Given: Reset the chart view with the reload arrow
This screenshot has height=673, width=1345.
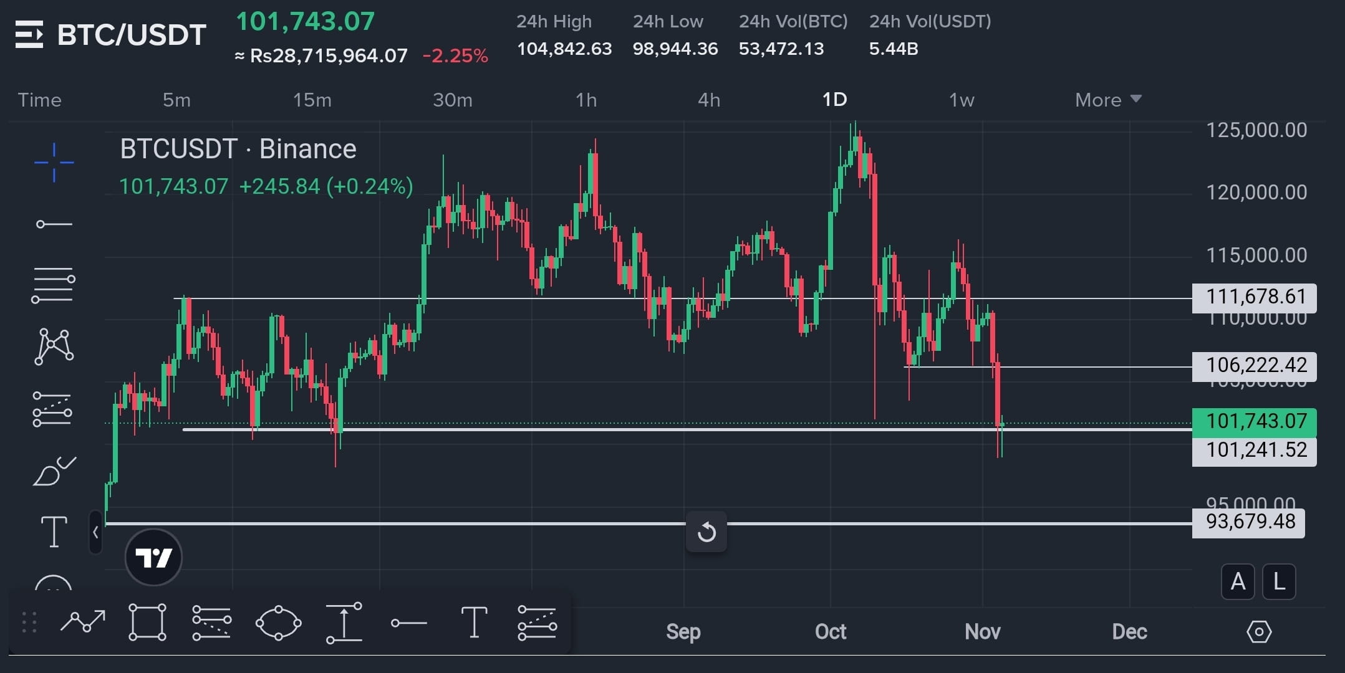Looking at the screenshot, I should [x=706, y=532].
